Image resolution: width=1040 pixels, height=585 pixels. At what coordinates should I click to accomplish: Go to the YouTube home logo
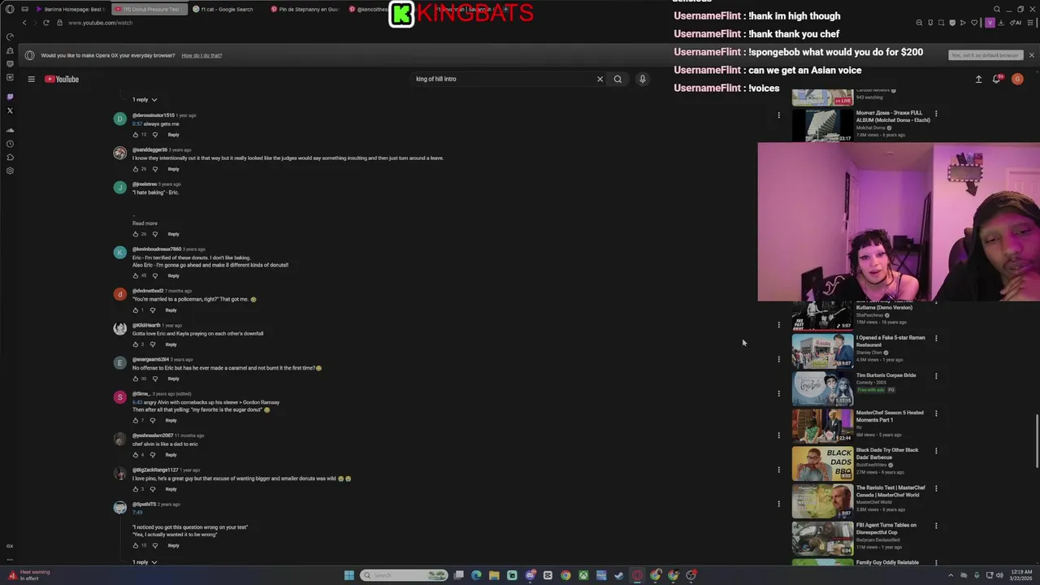pos(62,79)
